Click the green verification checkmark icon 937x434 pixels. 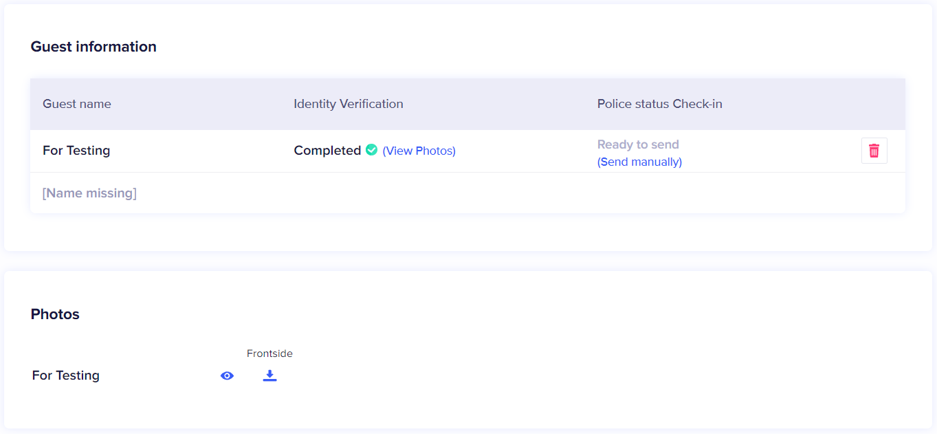click(371, 150)
